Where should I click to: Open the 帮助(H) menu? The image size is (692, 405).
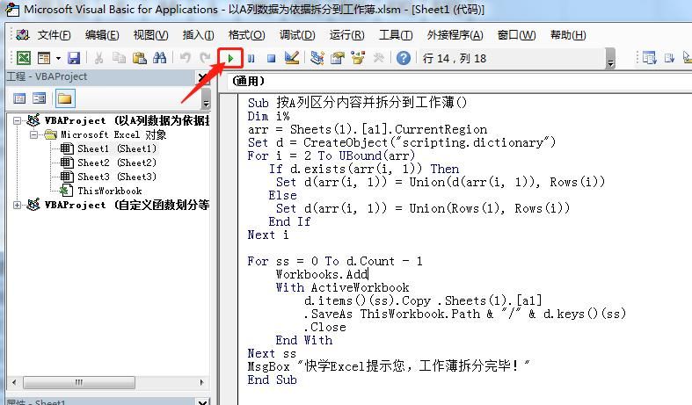coord(568,35)
